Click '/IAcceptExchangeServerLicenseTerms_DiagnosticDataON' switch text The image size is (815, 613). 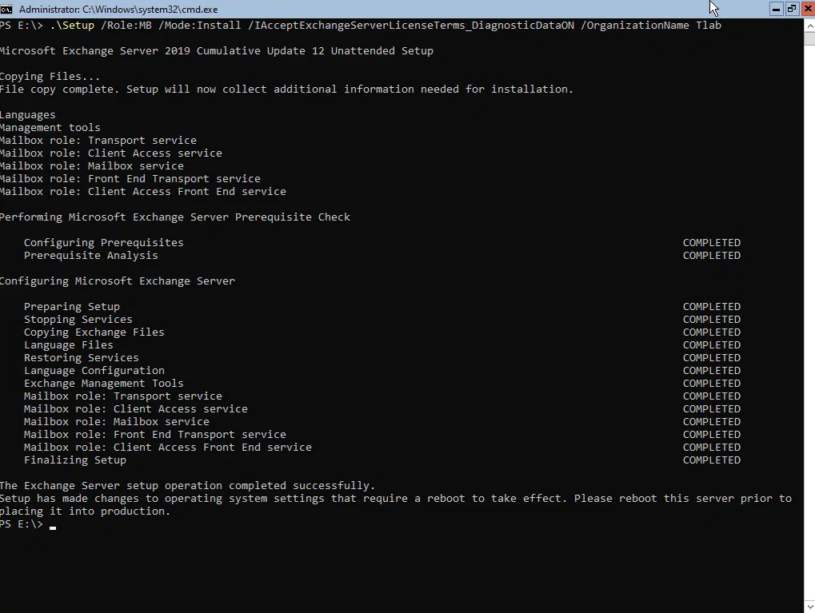411,26
